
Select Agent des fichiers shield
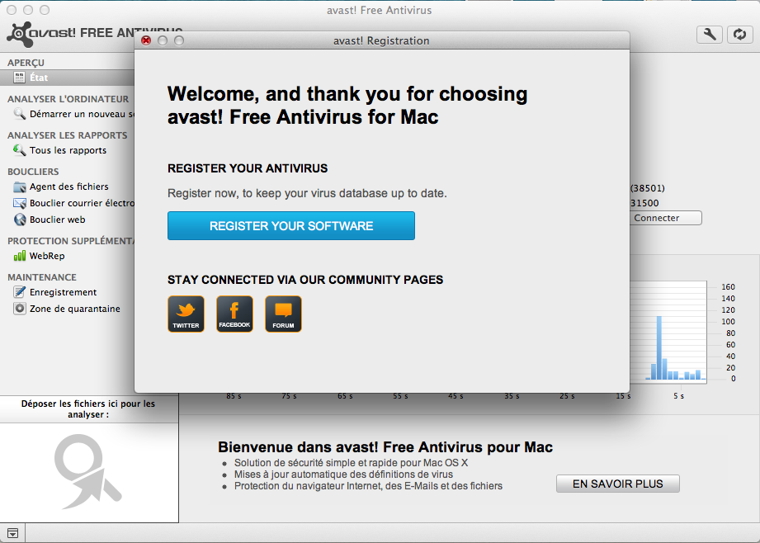click(x=68, y=187)
